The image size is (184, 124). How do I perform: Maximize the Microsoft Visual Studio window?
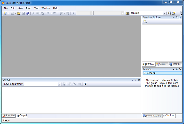(171, 2)
